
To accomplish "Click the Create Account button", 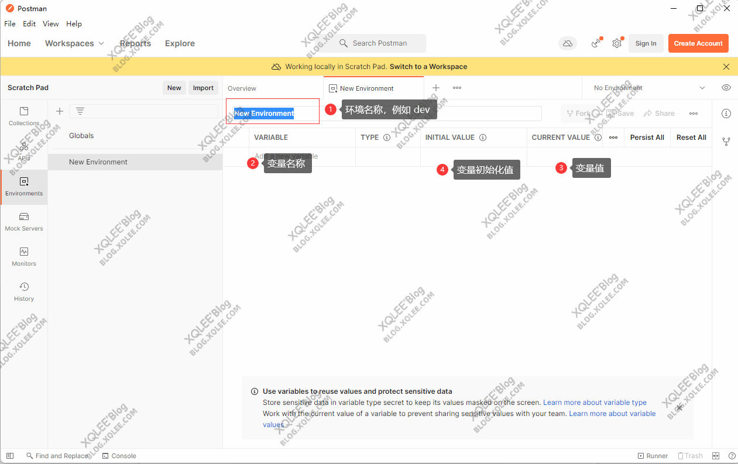I will [698, 43].
